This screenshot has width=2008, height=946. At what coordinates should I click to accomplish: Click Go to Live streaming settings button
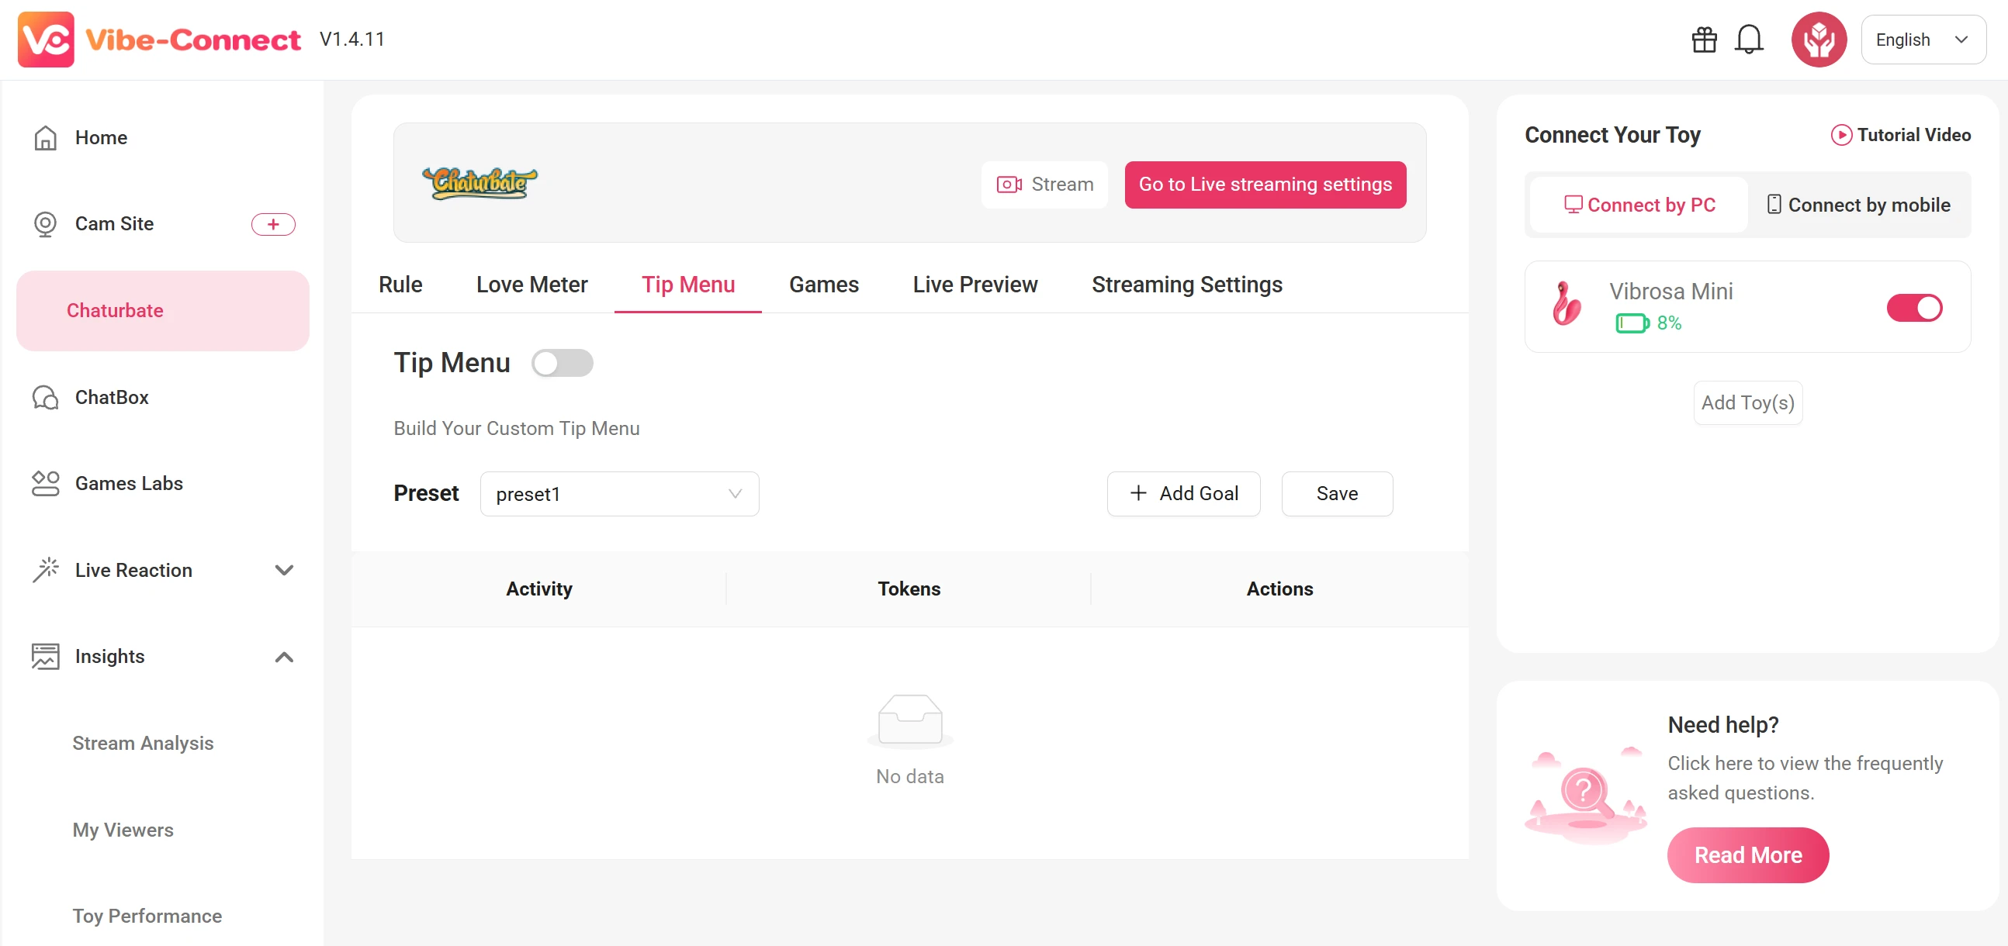[x=1265, y=185]
